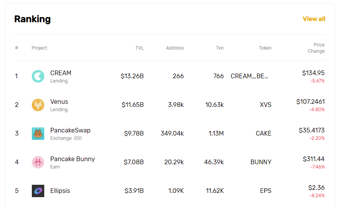Click rank number 1 in CREAM row
340x208 pixels.
pyautogui.click(x=16, y=76)
